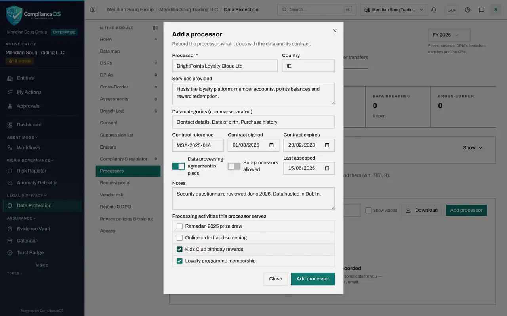Submit the dialog's Add processor button
This screenshot has height=316, width=507.
(x=313, y=279)
